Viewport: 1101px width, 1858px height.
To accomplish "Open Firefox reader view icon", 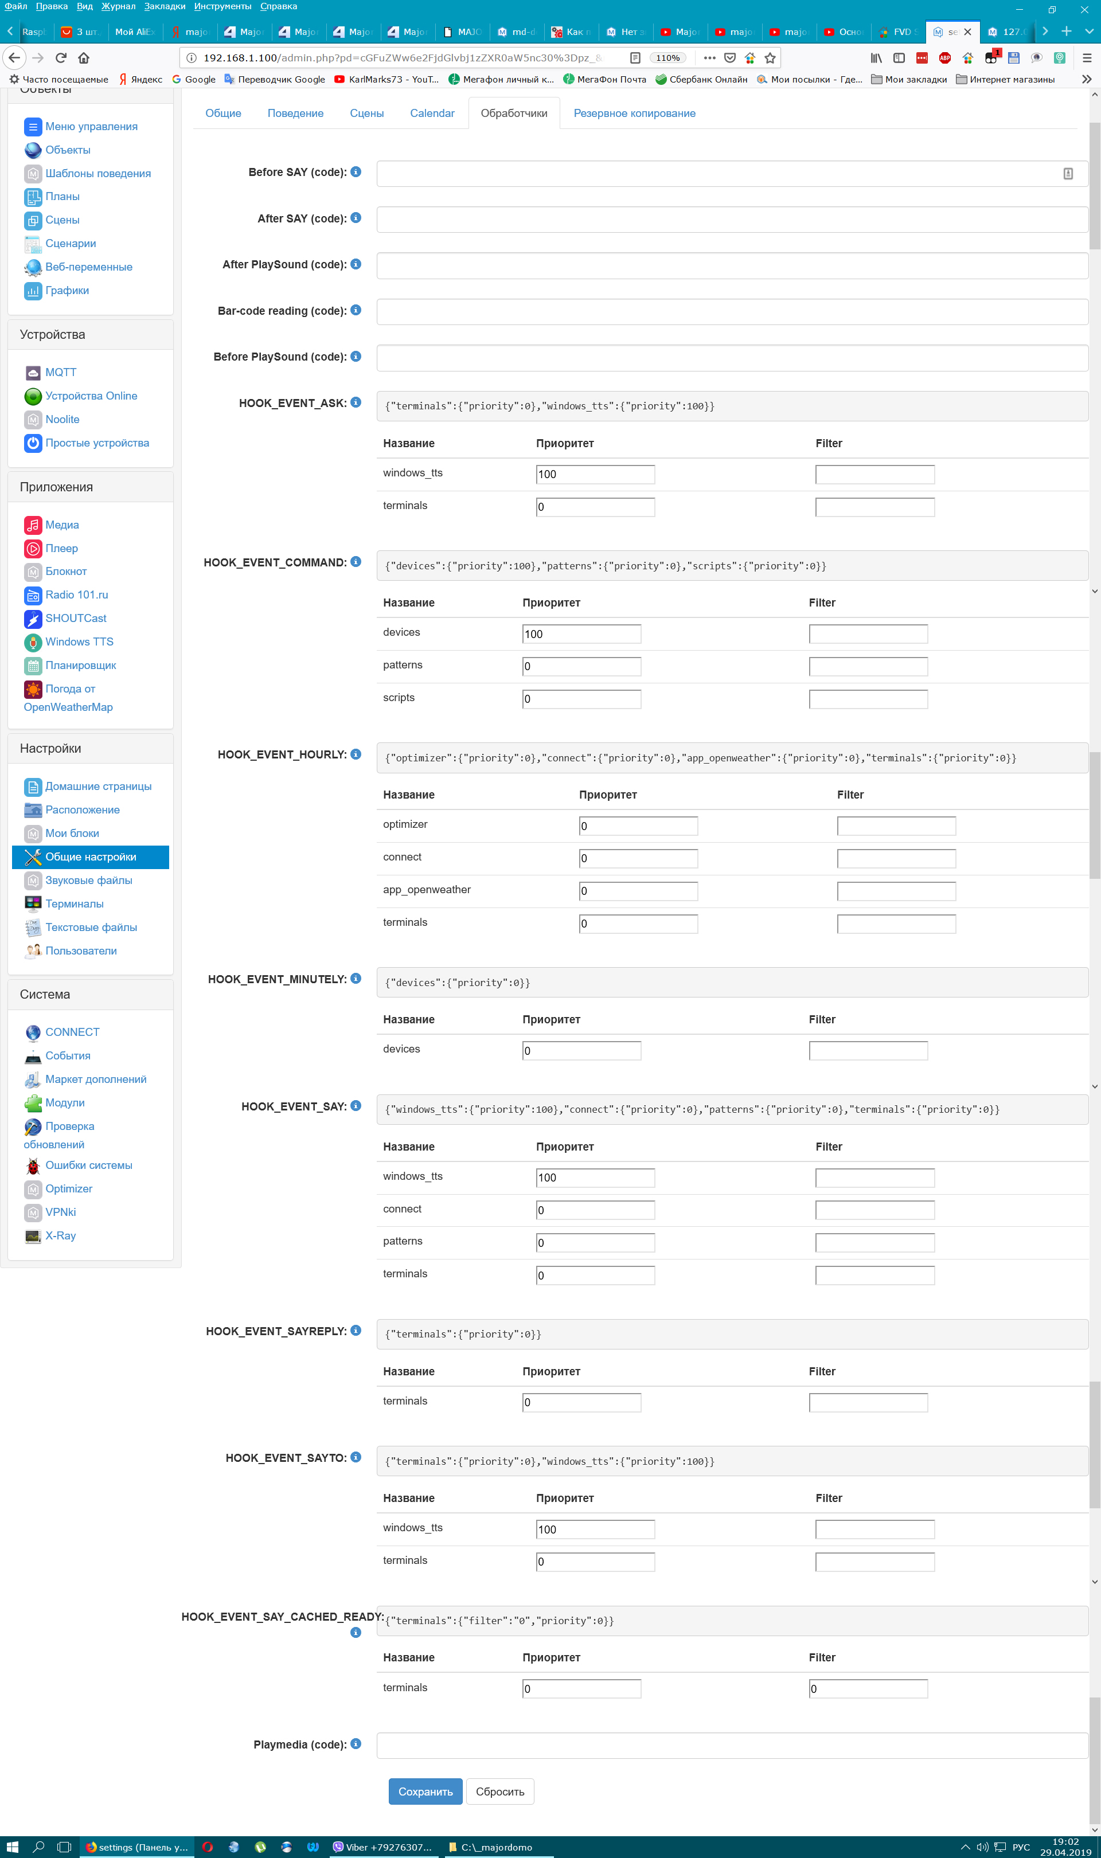I will pos(635,58).
